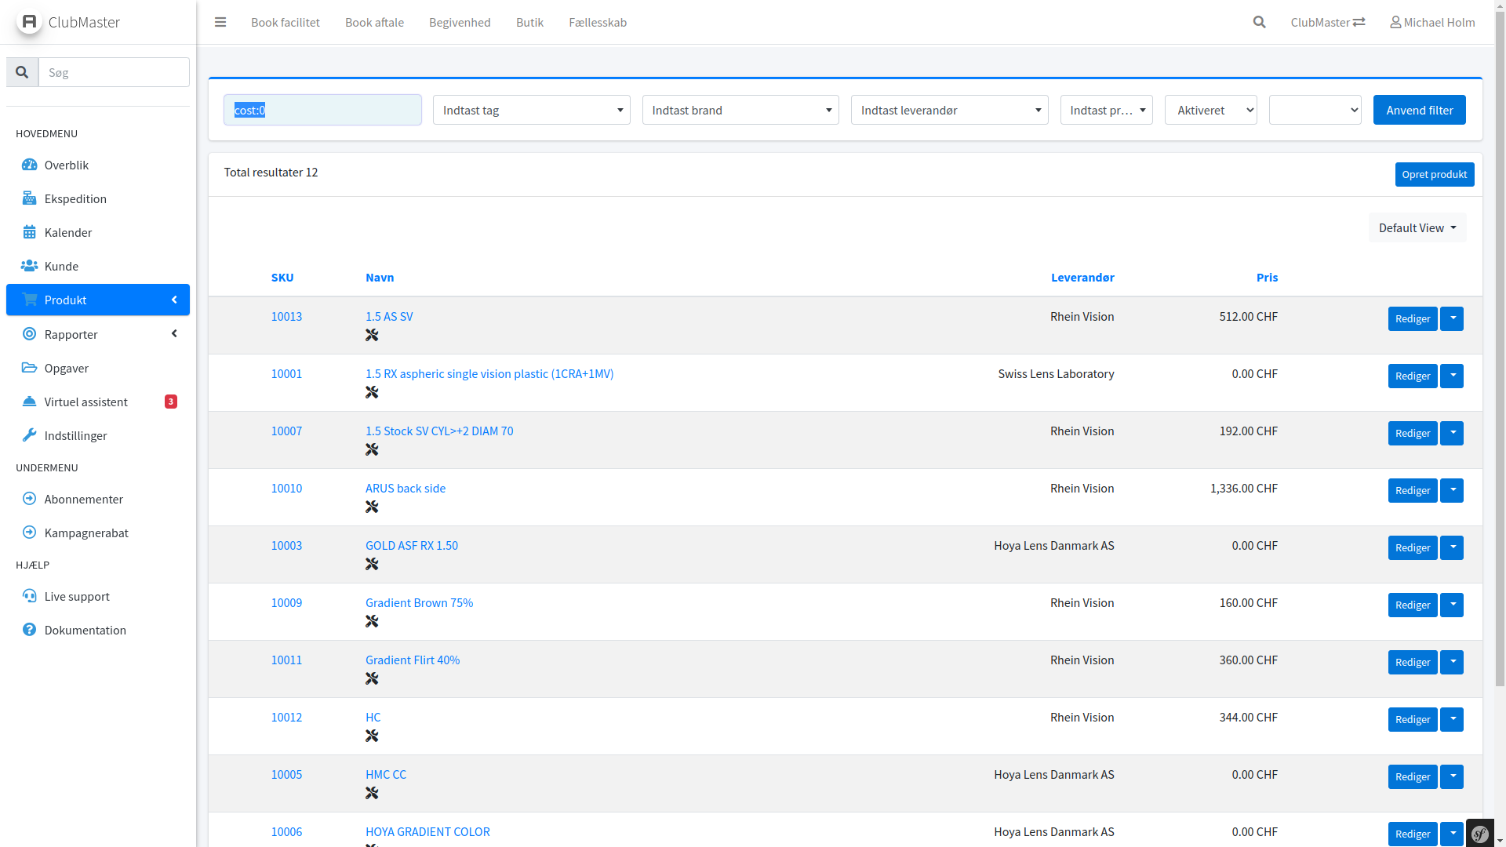The width and height of the screenshot is (1506, 847).
Task: Open Overblik dashboard in the sidebar
Action: (x=66, y=165)
